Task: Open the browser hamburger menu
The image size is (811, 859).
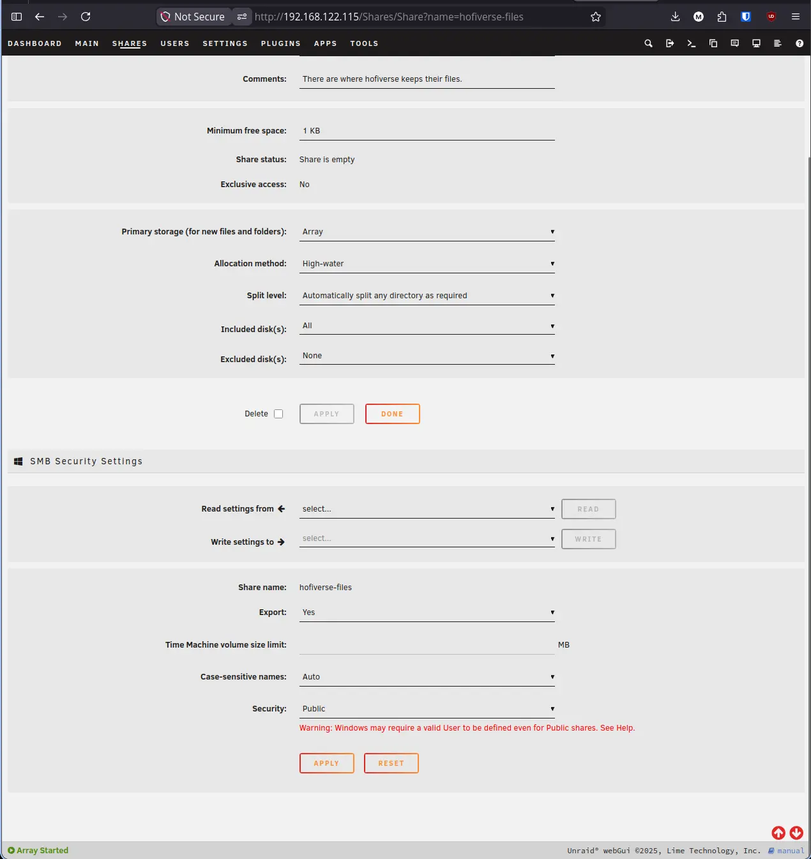Action: tap(796, 17)
